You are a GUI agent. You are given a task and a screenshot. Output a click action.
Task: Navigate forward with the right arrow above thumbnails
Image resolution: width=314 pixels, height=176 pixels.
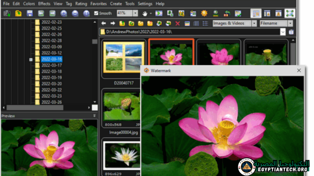(x=113, y=23)
